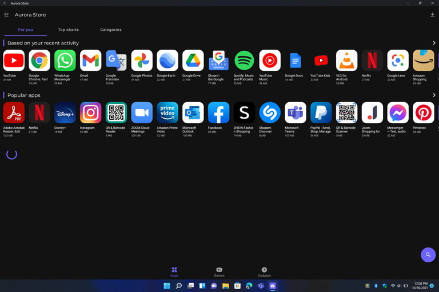Open the downloads icon at top right

432,14
